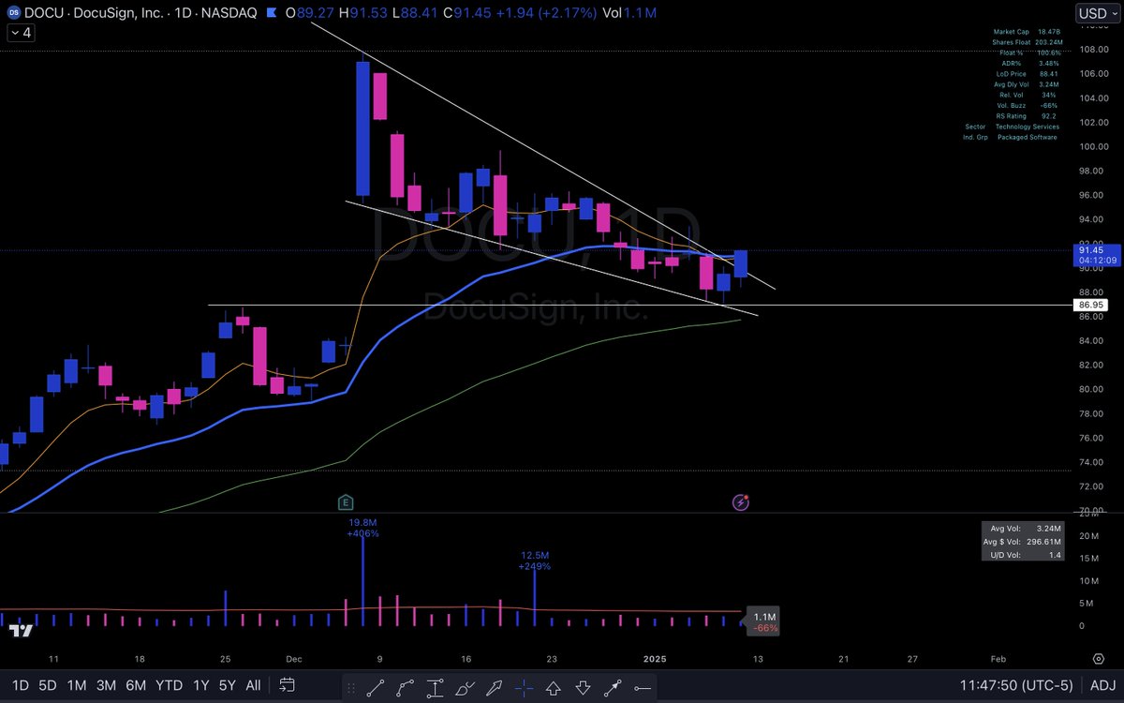1124x703 pixels.
Task: Select the ray line tool
Action: (x=613, y=687)
